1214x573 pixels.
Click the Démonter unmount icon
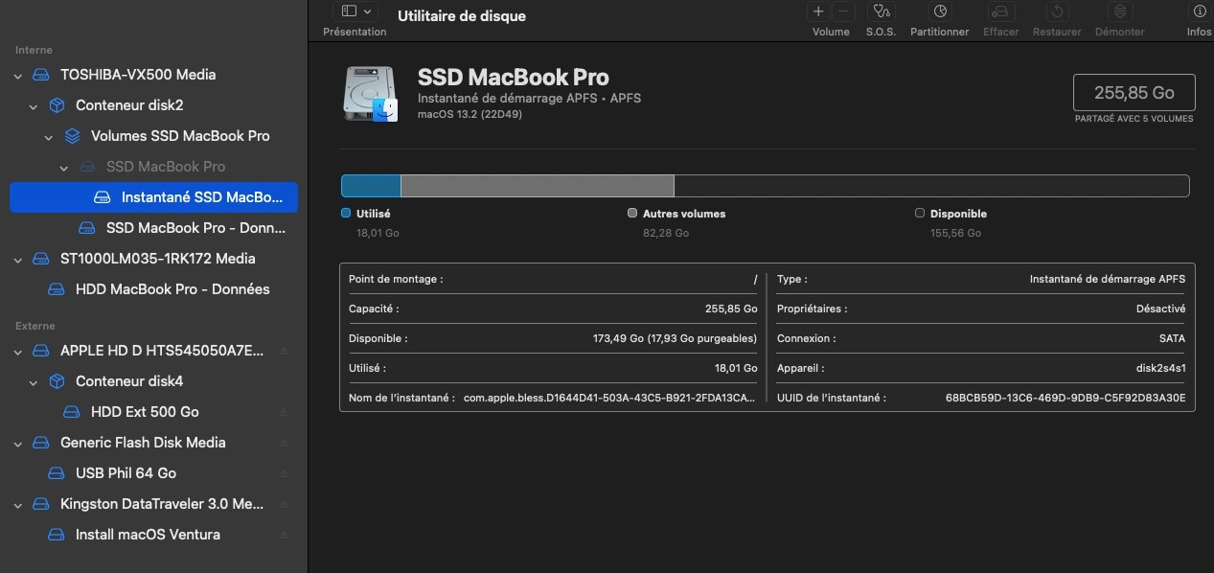tap(1119, 11)
